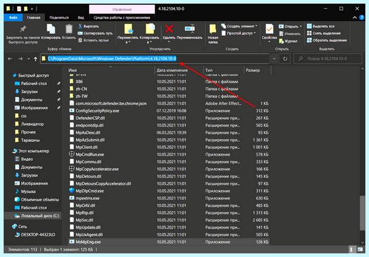Go up one folder level arrow
369x257 pixels.
[x=35, y=59]
